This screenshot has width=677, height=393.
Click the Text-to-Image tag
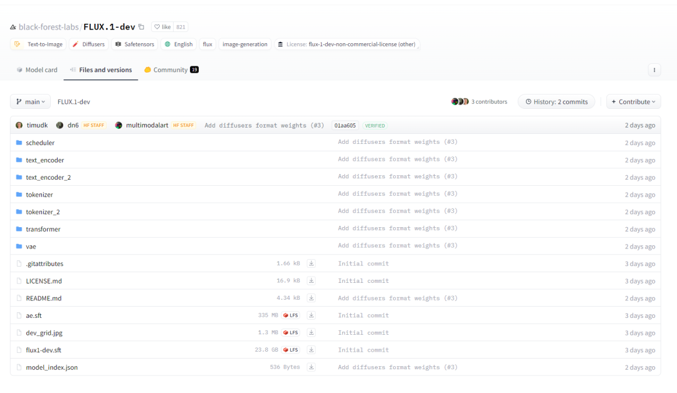pos(38,44)
